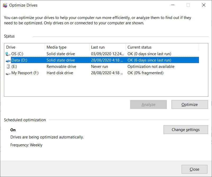
Task: Minimize the Optimize Drives window
Action: click(x=173, y=5)
